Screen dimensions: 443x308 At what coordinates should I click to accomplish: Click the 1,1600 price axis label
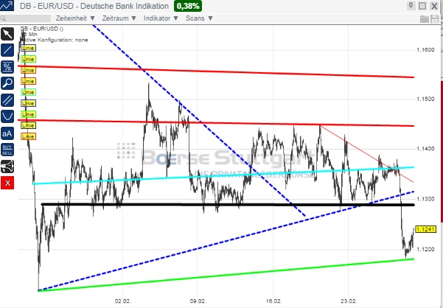(425, 50)
